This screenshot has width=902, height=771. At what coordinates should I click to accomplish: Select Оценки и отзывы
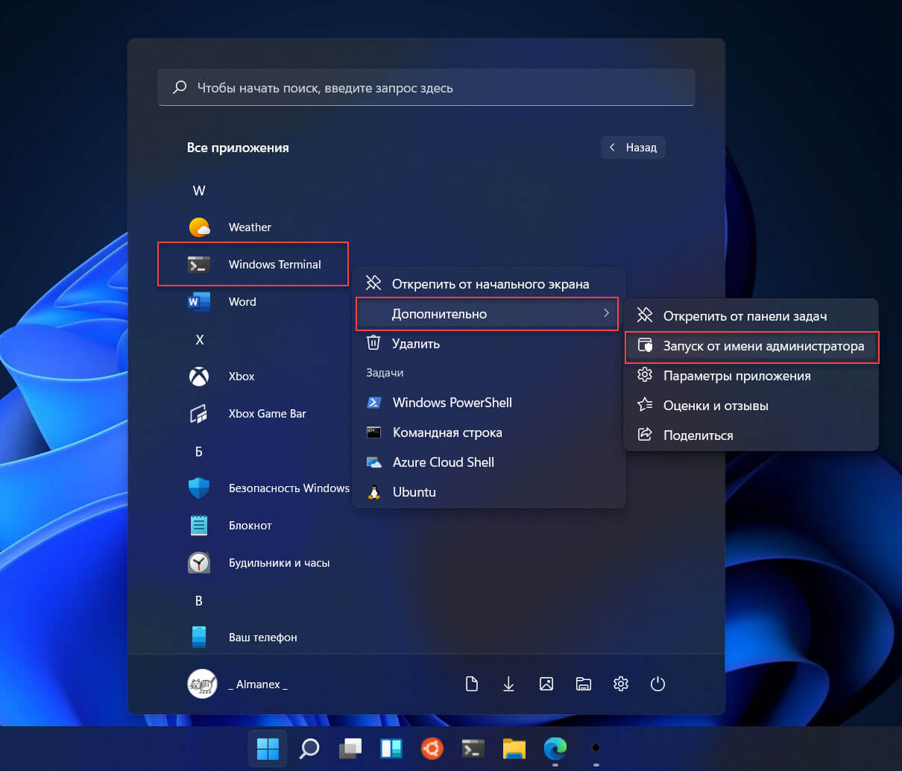tap(751, 406)
